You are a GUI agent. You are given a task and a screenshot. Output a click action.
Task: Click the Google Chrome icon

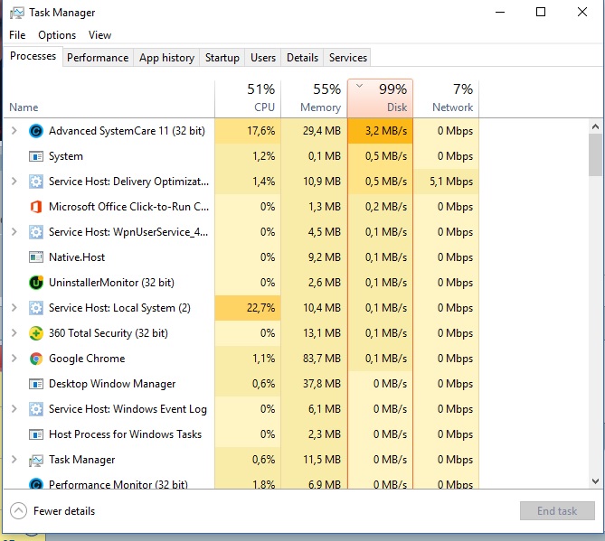click(36, 359)
